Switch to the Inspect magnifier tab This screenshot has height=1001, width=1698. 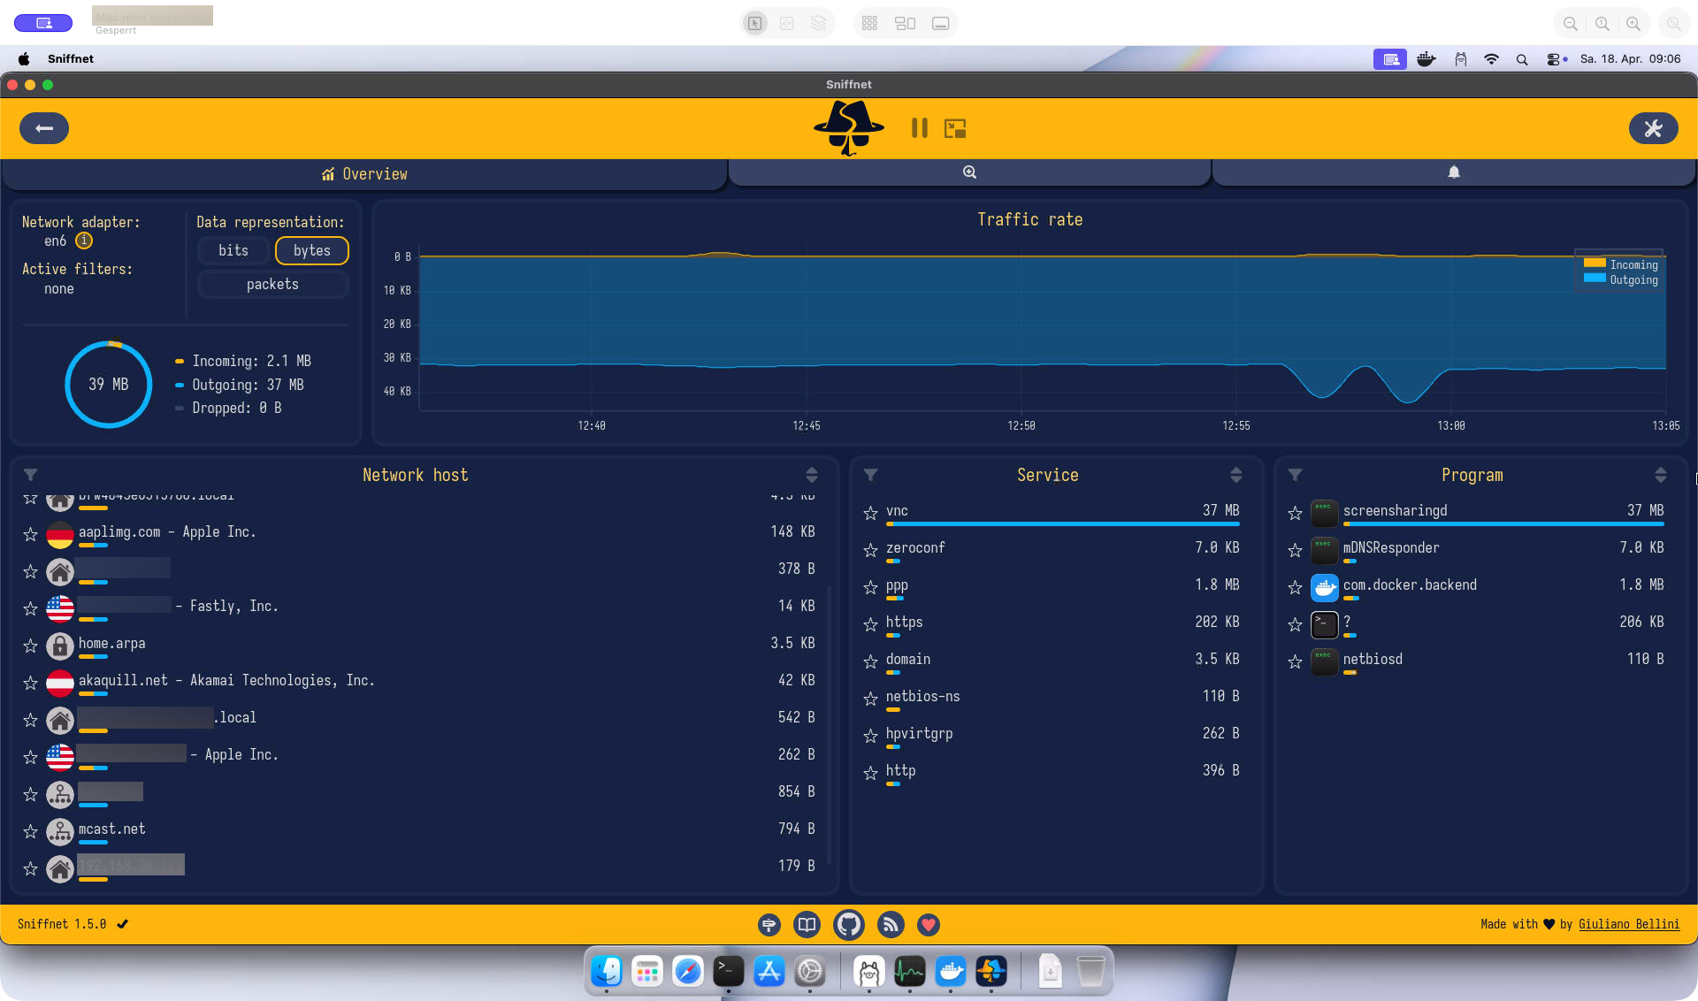coord(969,172)
